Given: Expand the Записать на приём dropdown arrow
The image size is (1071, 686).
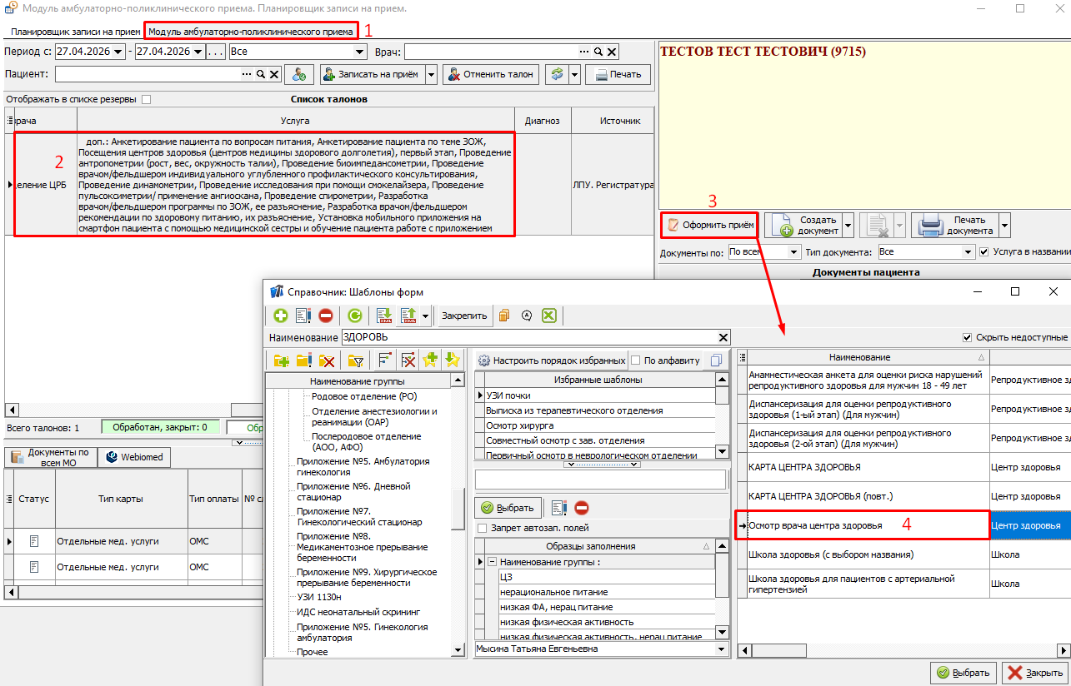Looking at the screenshot, I should pyautogui.click(x=431, y=74).
